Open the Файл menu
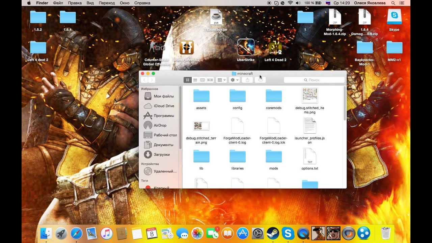Screen dimensions: 432x243 [x=58, y=3]
